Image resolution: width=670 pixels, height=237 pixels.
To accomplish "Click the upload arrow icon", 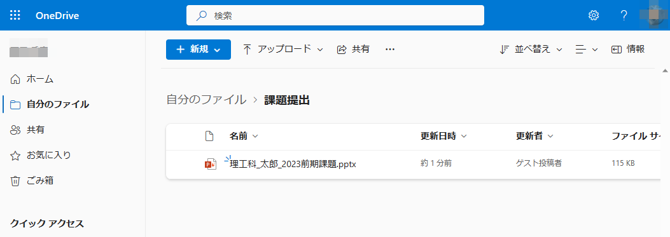I will pos(247,50).
